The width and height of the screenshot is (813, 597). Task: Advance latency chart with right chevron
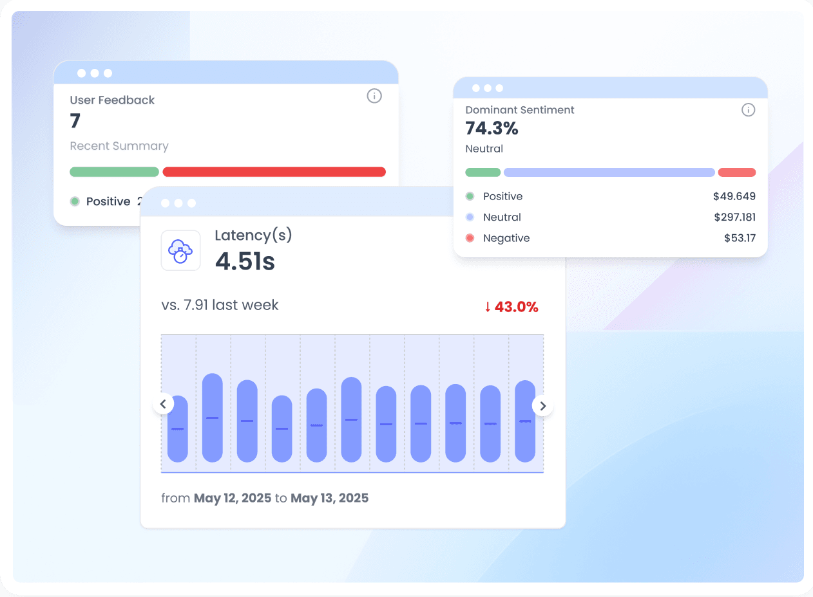point(543,405)
